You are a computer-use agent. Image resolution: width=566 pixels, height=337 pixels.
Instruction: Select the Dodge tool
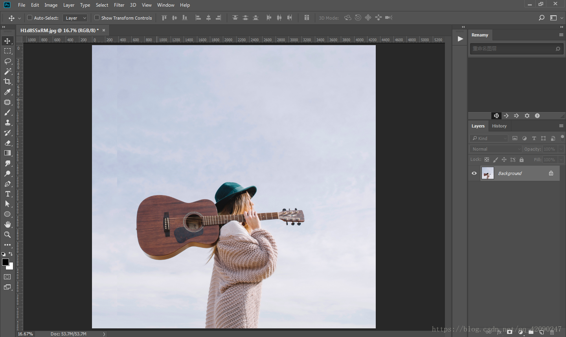click(7, 173)
